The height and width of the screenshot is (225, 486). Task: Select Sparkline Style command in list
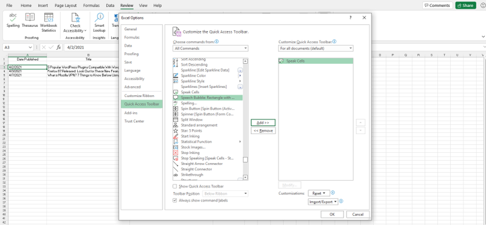[x=207, y=81]
